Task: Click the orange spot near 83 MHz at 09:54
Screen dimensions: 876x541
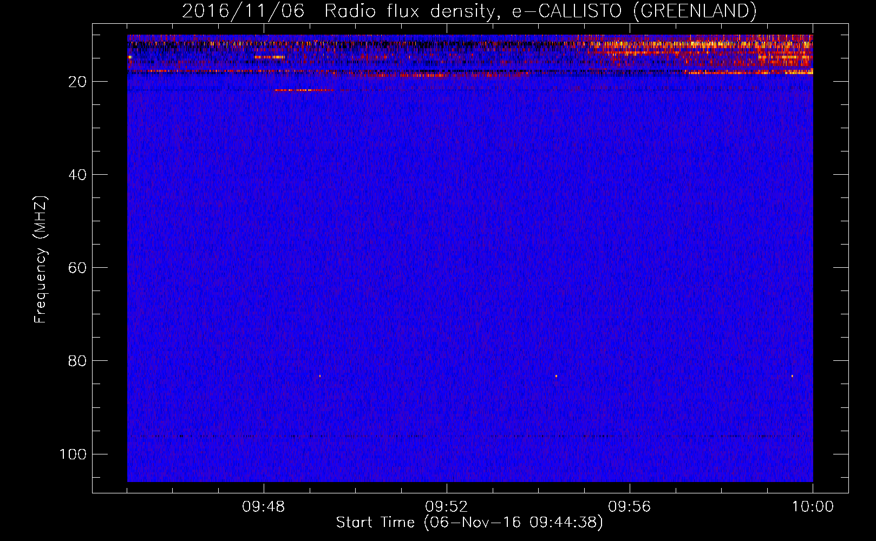Action: [556, 375]
